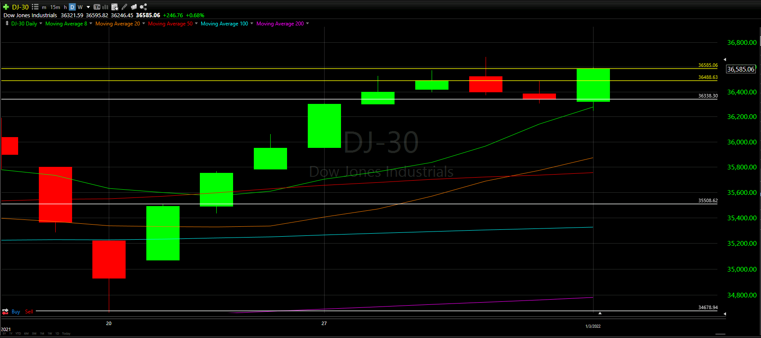
Task: Click the Moving Average 200 label
Action: tap(280, 24)
